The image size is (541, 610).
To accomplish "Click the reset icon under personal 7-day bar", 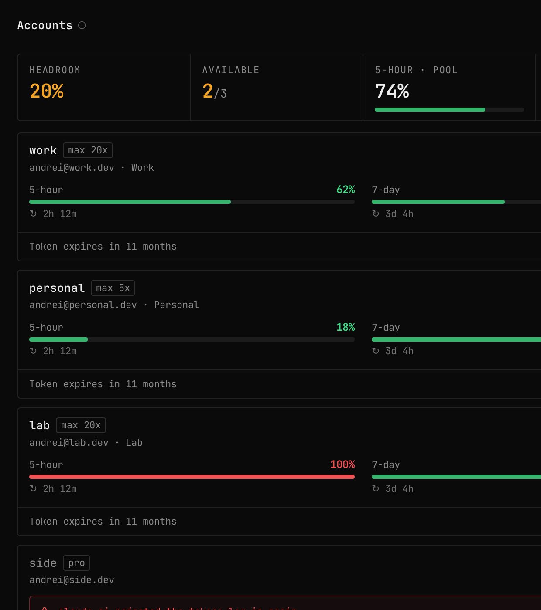I will (x=376, y=351).
